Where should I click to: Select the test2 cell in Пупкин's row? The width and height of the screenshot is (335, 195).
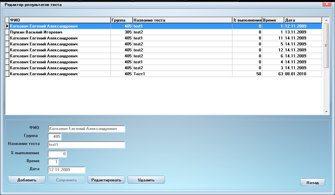(x=182, y=32)
